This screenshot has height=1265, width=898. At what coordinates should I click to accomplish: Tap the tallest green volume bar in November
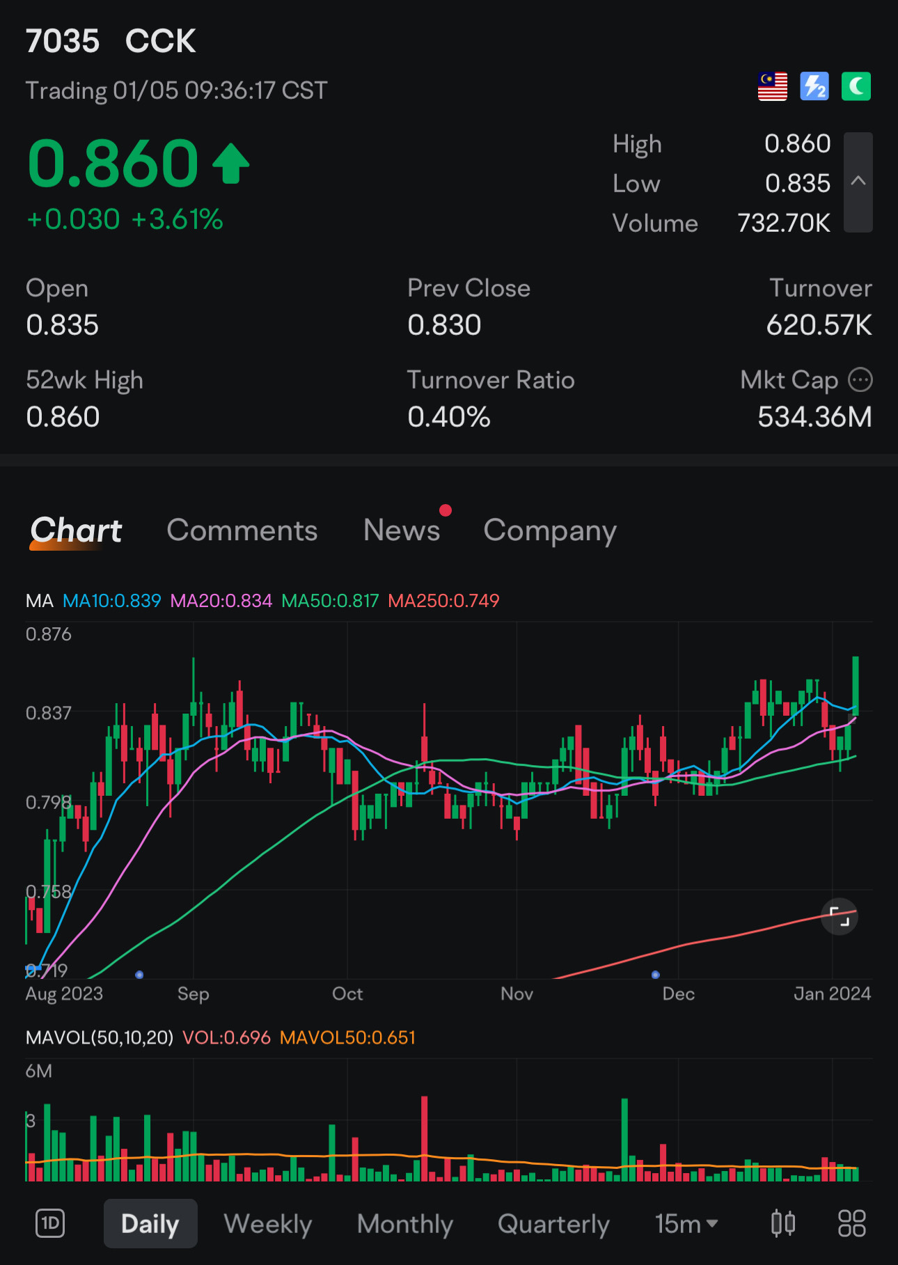pyautogui.click(x=624, y=1140)
